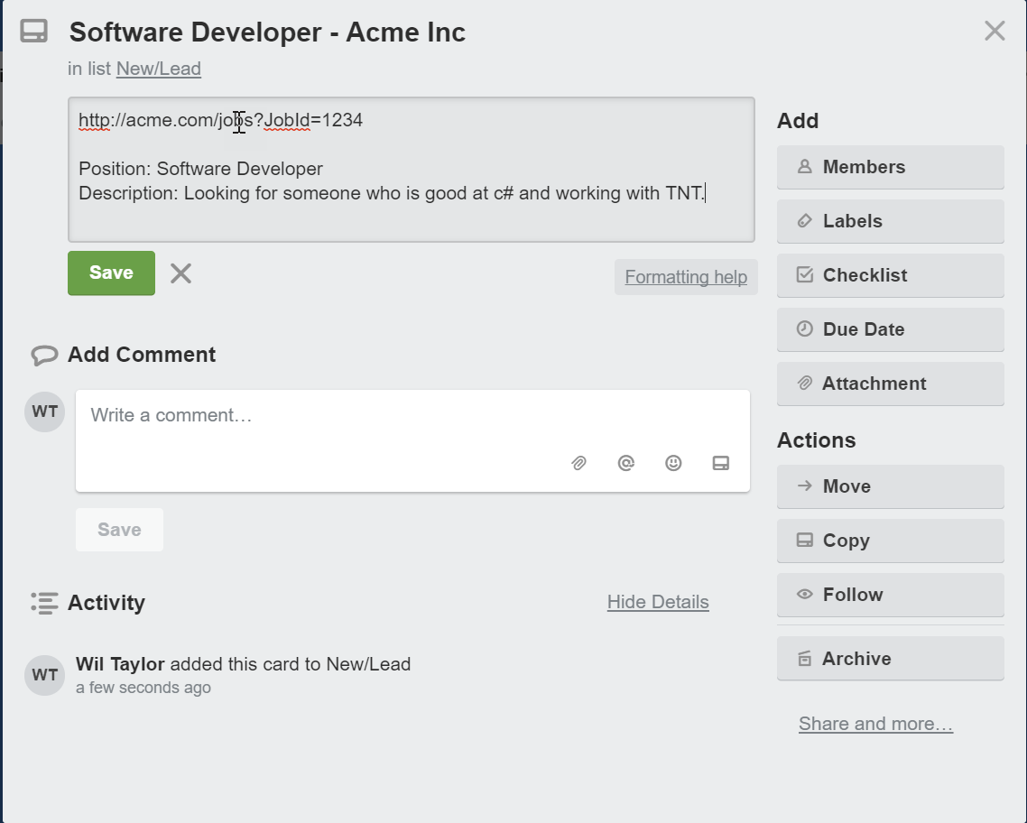Close the card dialog
Viewport: 1027px width, 823px height.
[x=995, y=31]
